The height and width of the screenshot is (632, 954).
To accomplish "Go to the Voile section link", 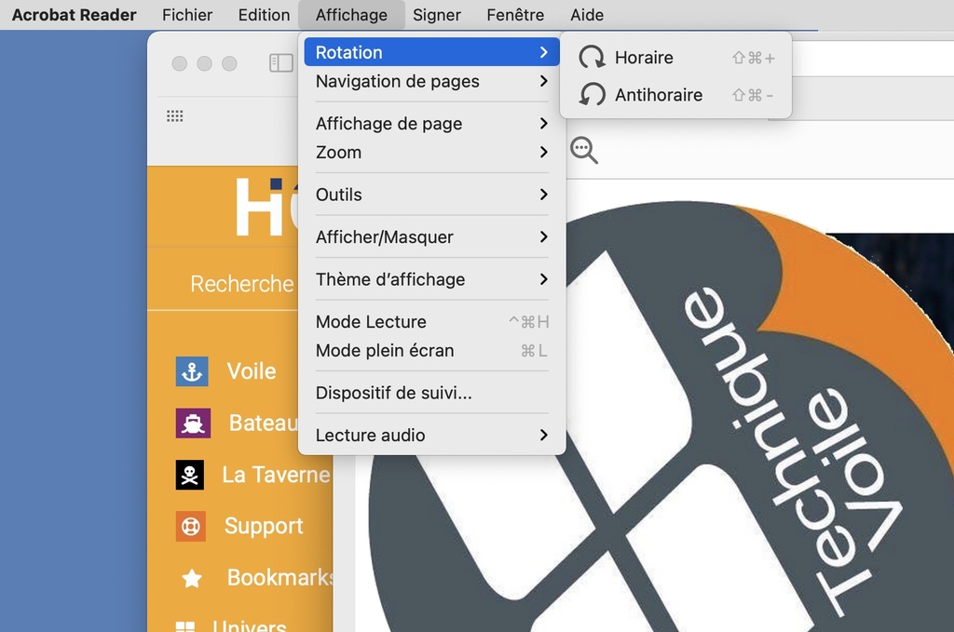I will click(252, 371).
